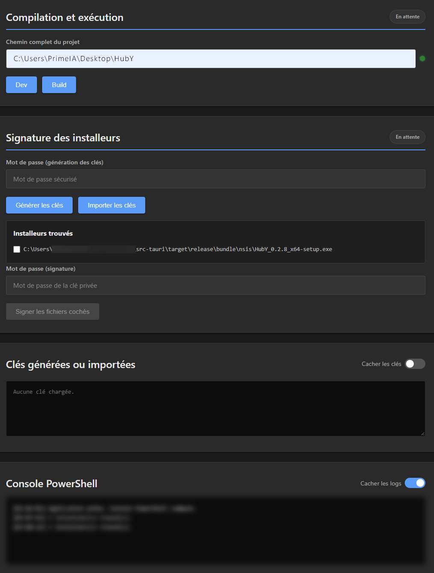Click the green status dot beside project path
Viewport: 434px width, 573px height.
pos(422,58)
